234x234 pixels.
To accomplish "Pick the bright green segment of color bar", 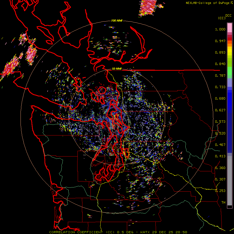I will 230,71.
